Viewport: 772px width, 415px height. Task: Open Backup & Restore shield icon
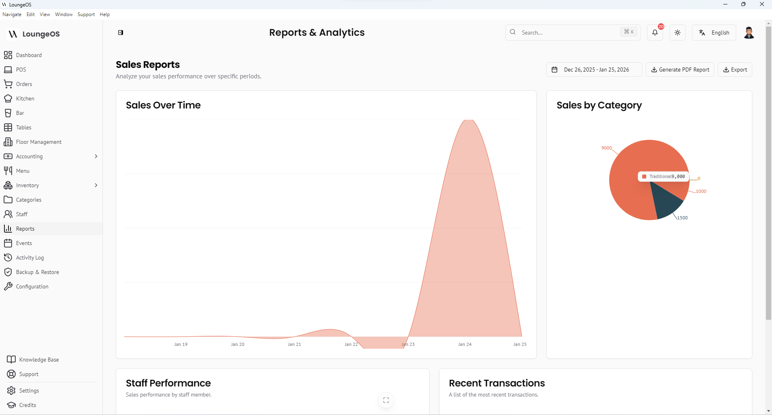8,272
